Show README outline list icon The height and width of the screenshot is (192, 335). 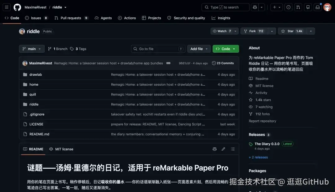pos(233,149)
